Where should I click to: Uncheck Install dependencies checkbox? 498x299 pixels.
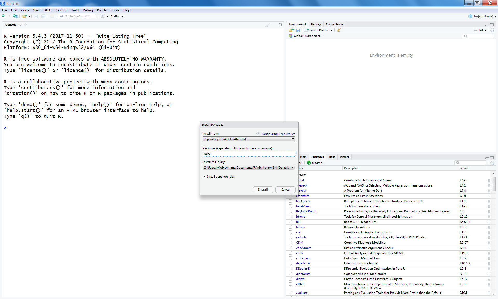[x=204, y=177]
